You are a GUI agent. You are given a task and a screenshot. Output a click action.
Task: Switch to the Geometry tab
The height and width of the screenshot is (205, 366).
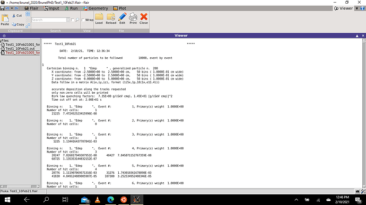pos(95,8)
